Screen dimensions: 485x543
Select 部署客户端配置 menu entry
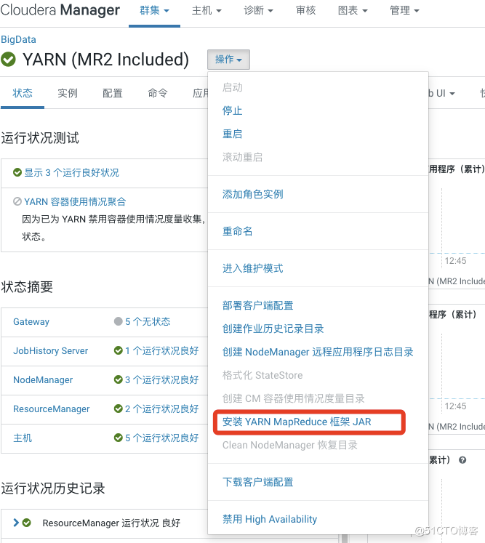point(257,305)
